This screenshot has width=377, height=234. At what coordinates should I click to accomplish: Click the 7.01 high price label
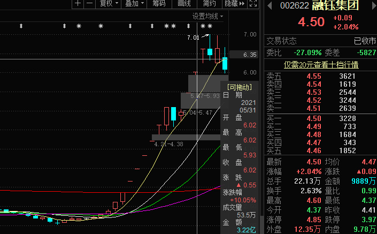click(193, 37)
